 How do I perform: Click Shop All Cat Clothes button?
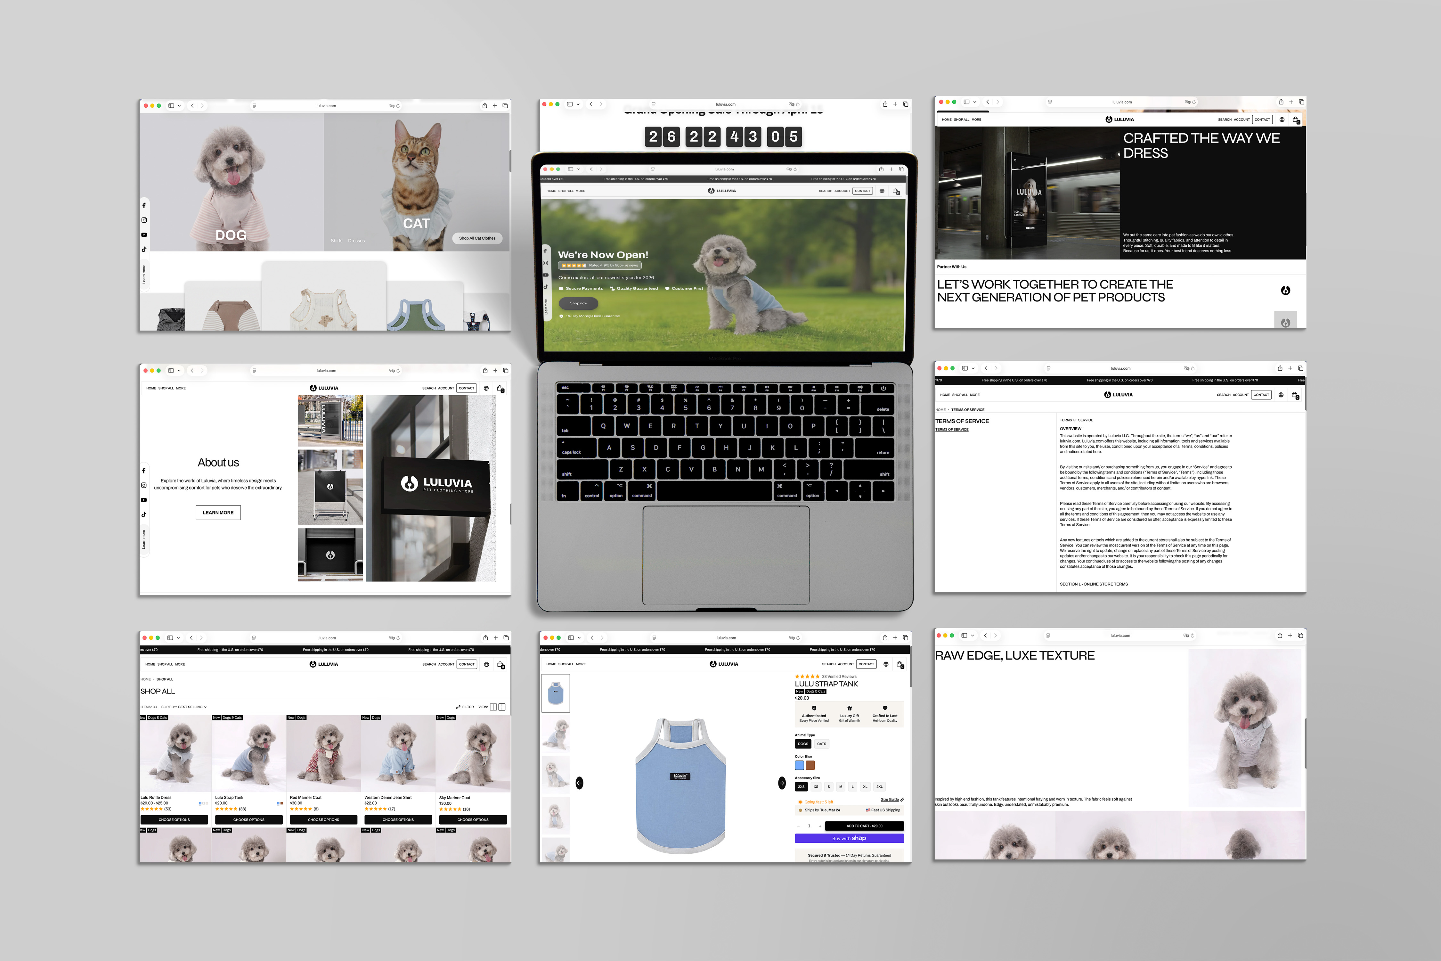pos(477,238)
